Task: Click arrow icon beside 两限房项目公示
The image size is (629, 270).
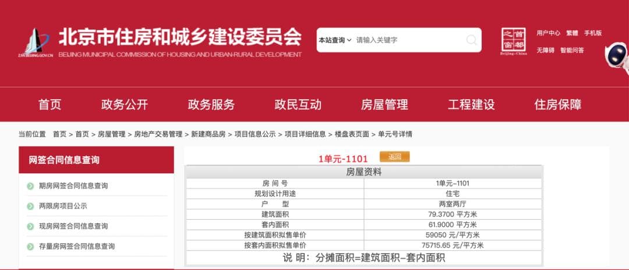Action: pyautogui.click(x=30, y=206)
